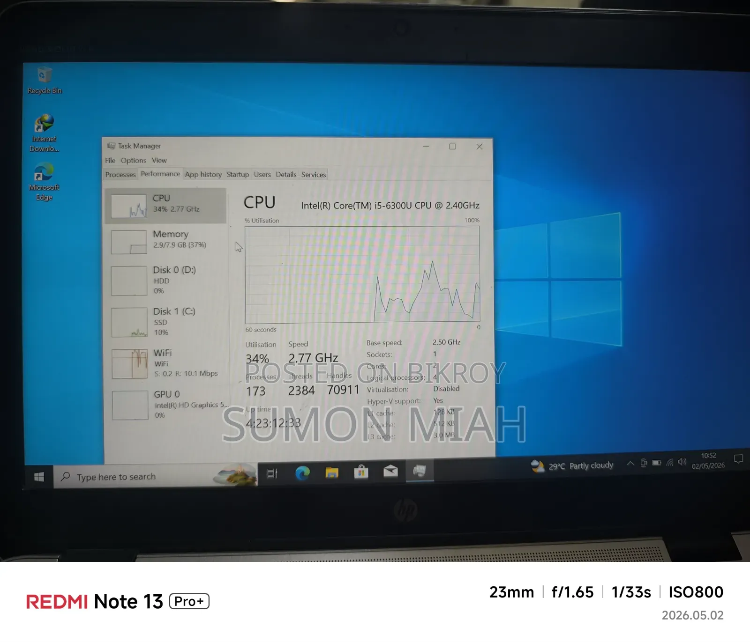Click the Intel(R) Core(TM) i5-6300U processor name
The height and width of the screenshot is (642, 750).
(x=390, y=206)
